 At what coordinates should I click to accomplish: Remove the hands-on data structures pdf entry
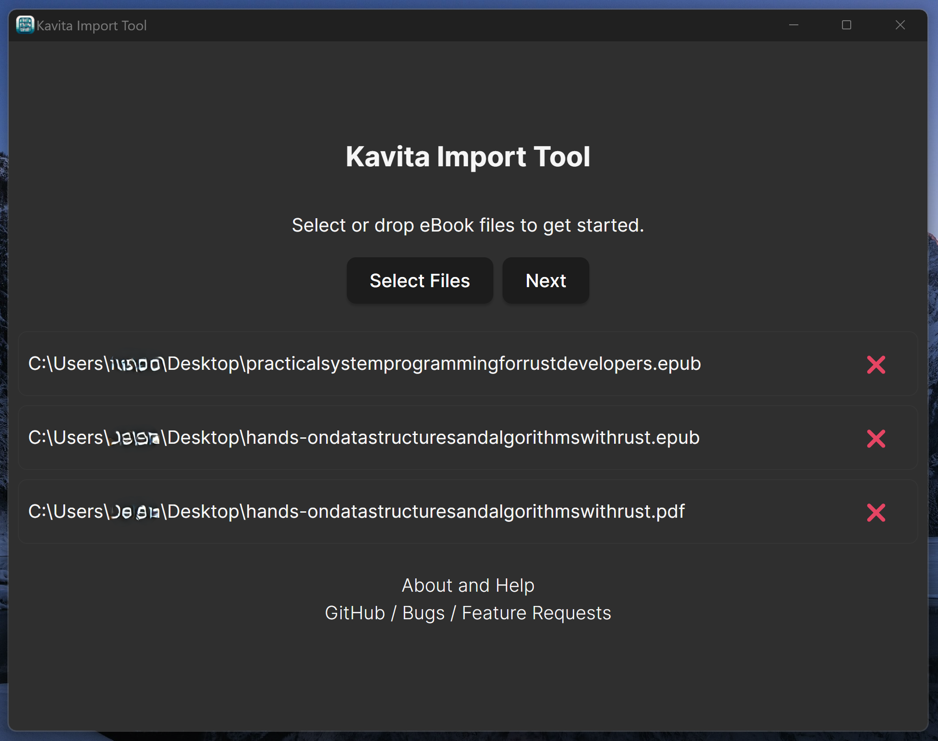876,513
